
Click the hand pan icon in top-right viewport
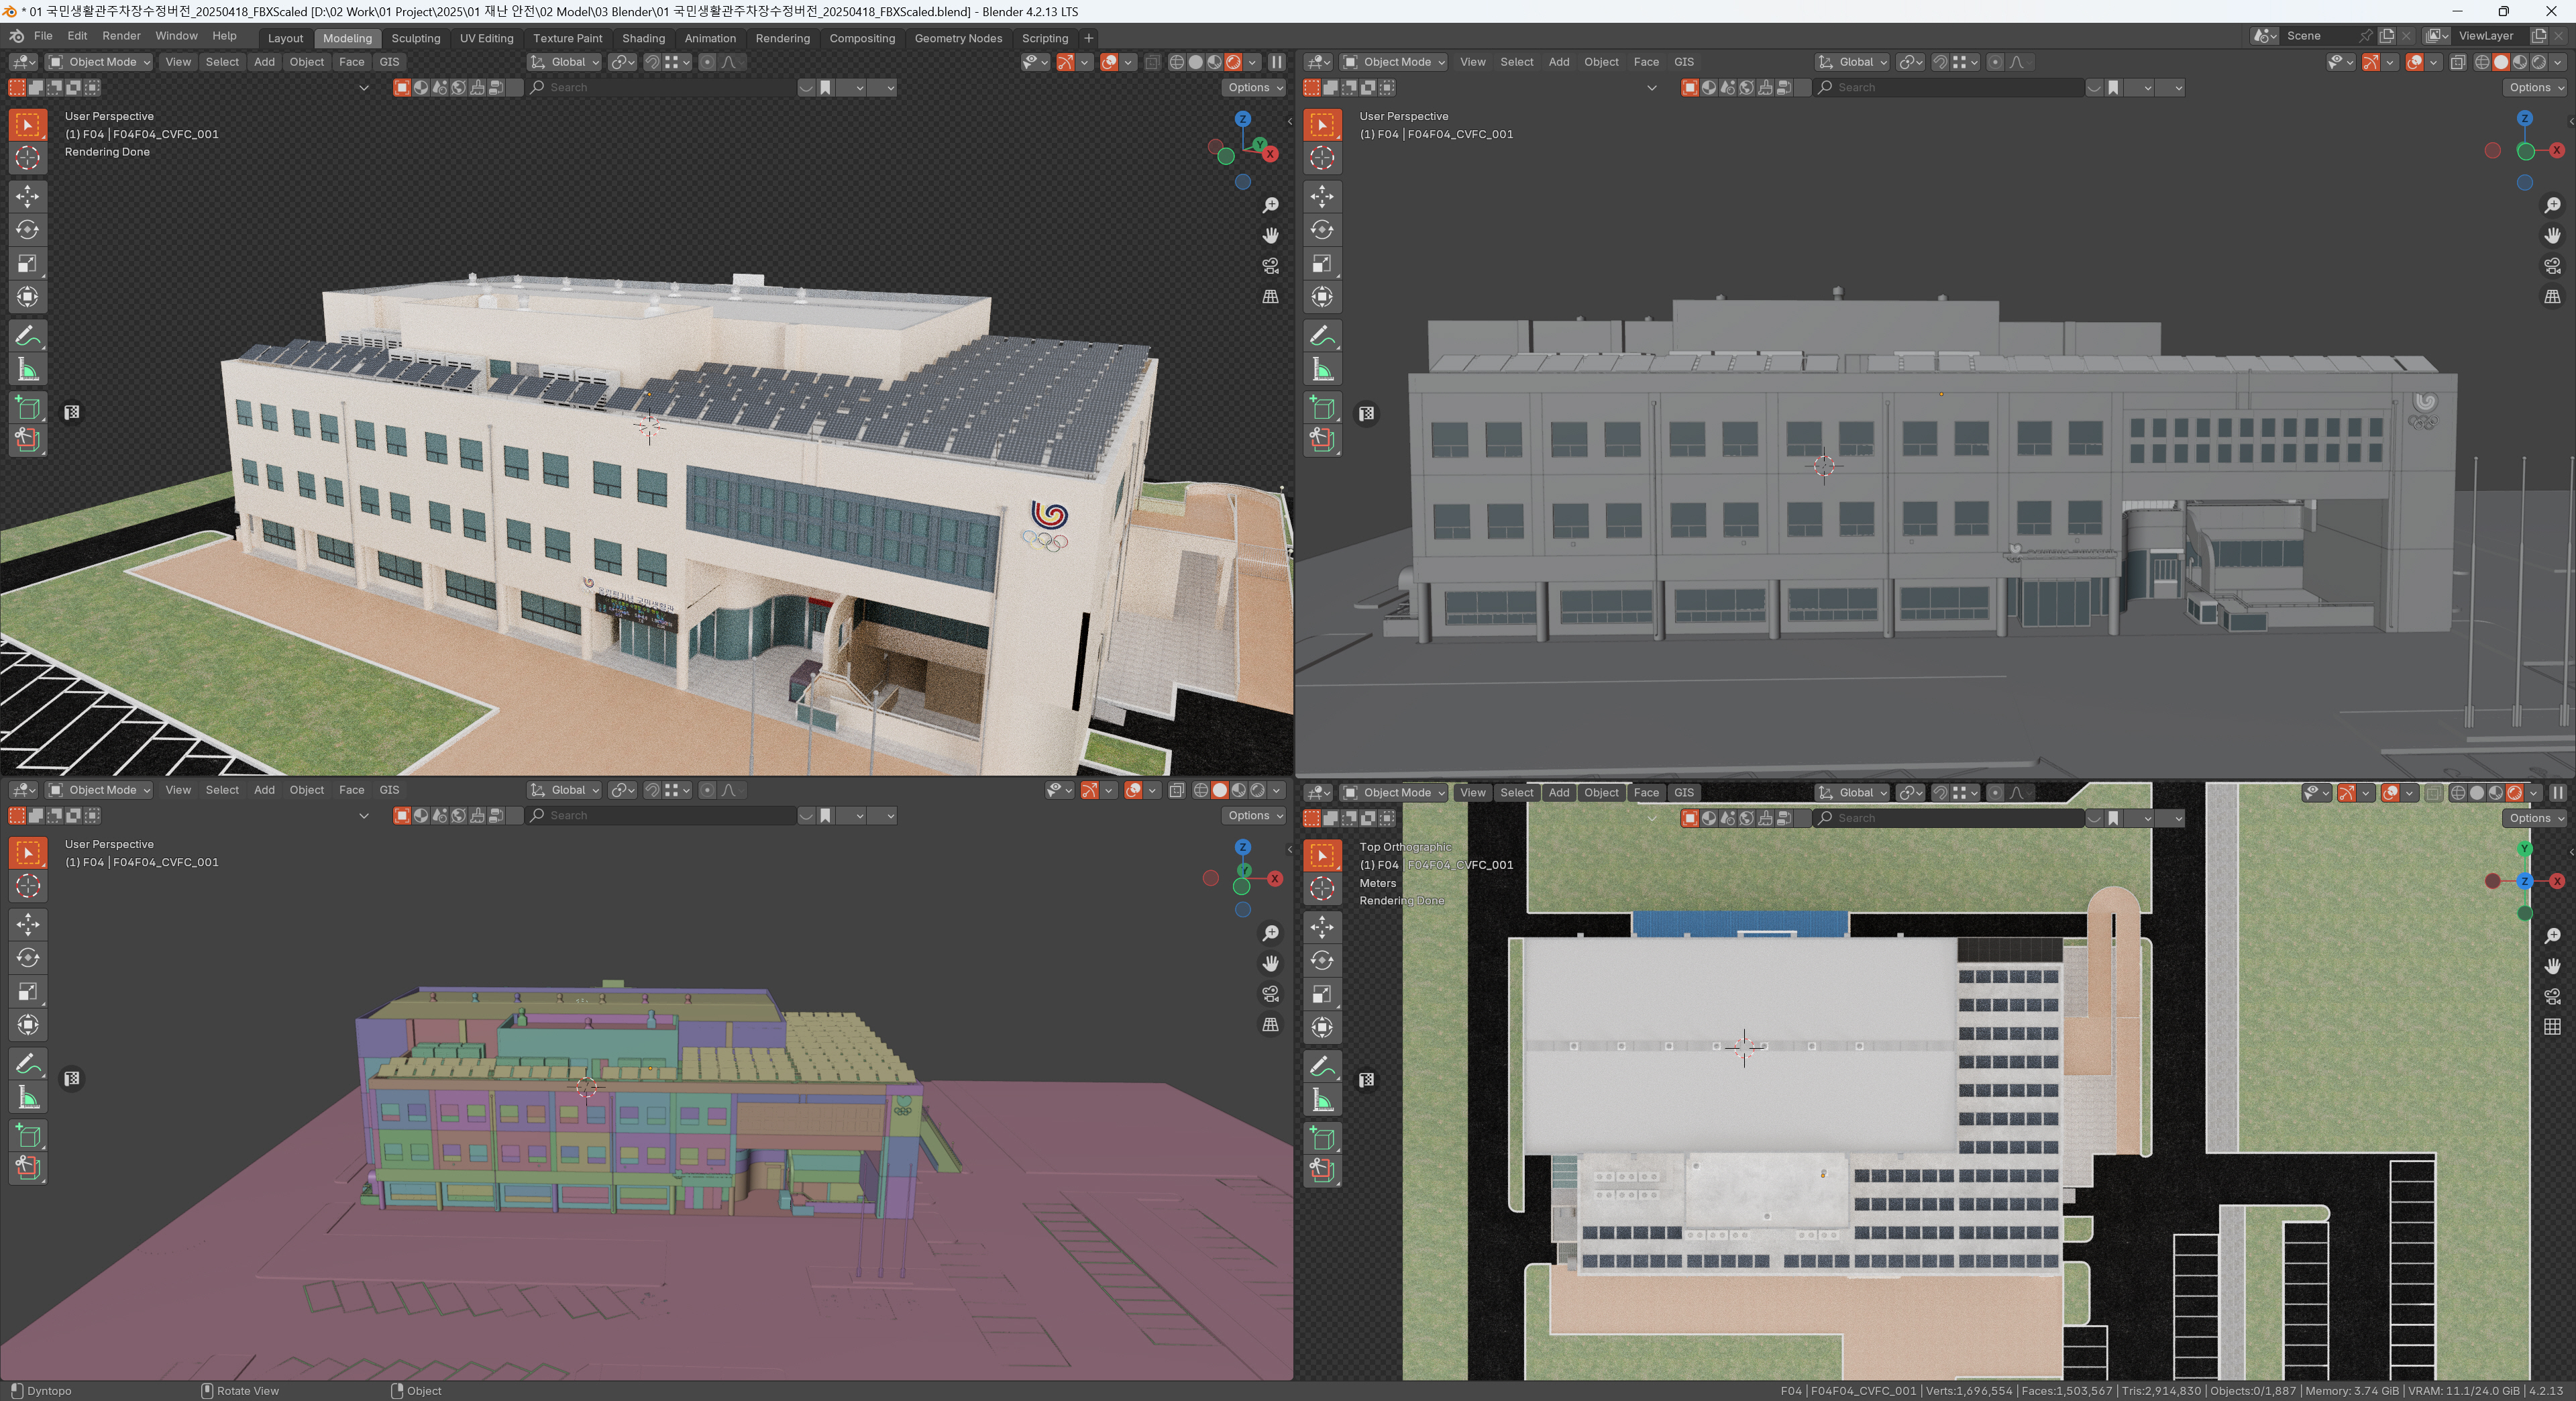tap(2552, 236)
